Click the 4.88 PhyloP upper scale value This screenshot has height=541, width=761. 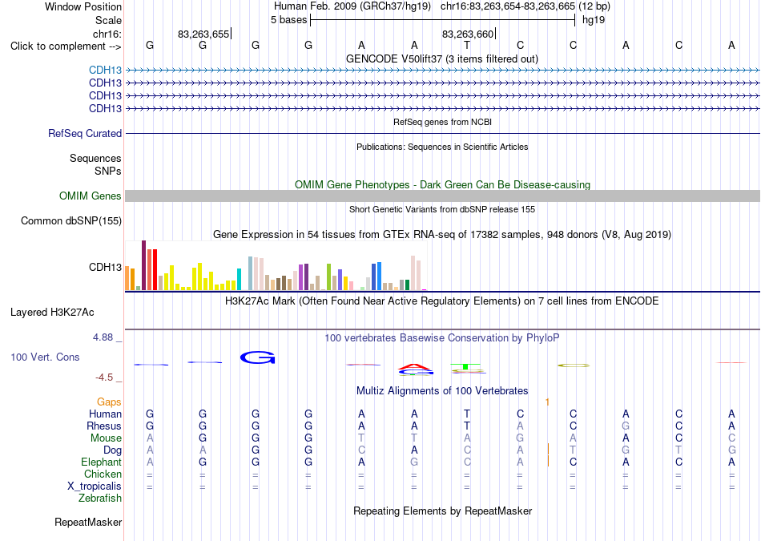(103, 337)
